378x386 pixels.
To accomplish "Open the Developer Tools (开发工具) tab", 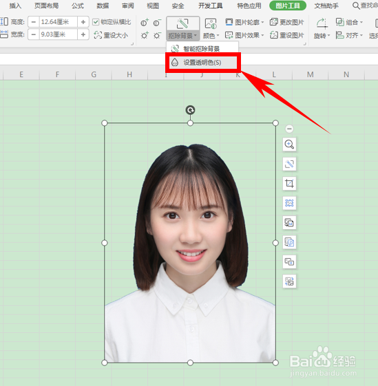I will coord(211,6).
